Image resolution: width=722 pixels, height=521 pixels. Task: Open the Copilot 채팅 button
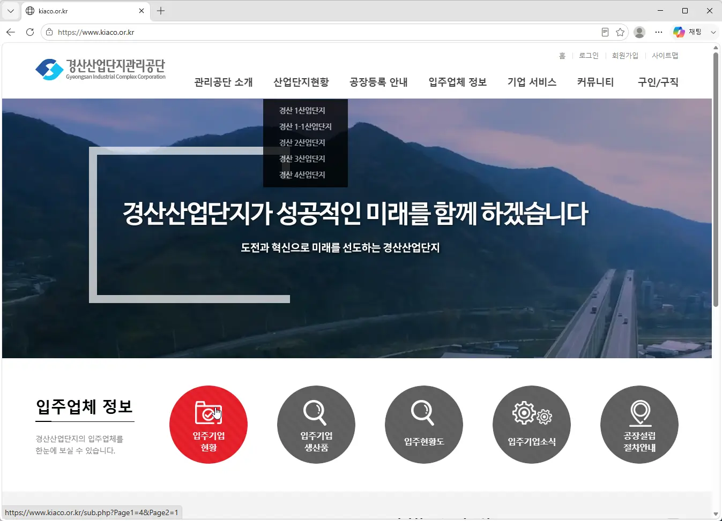(x=688, y=32)
